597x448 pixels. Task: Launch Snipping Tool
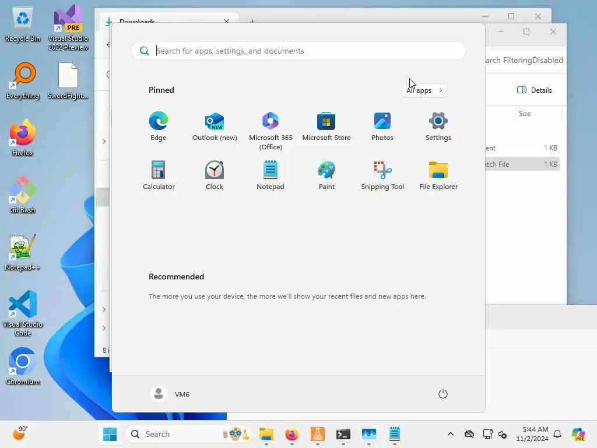pyautogui.click(x=382, y=176)
